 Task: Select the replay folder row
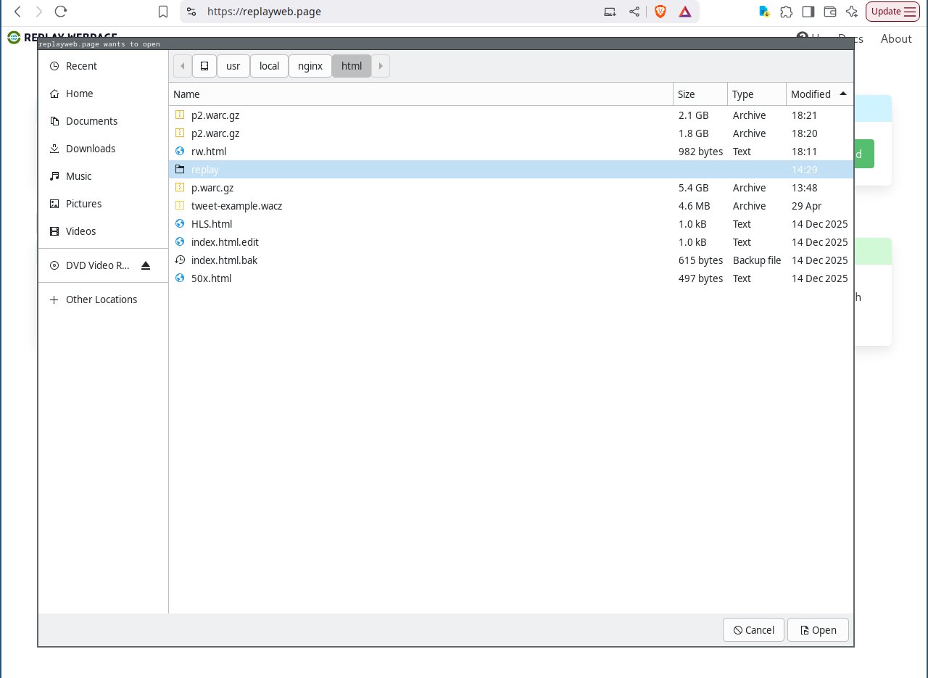pyautogui.click(x=511, y=170)
